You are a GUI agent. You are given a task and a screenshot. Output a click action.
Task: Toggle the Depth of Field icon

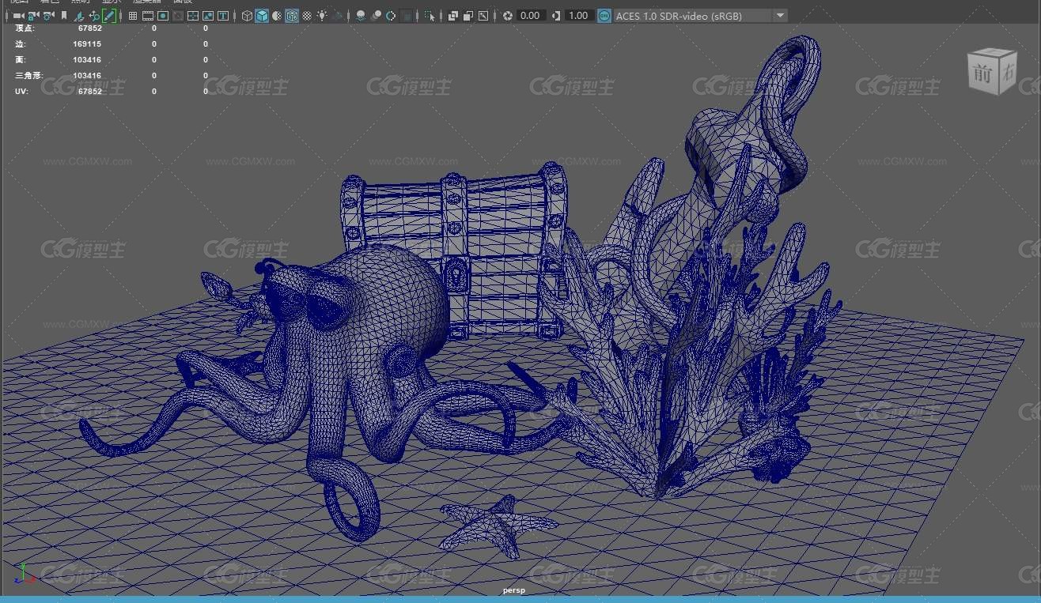click(x=406, y=16)
